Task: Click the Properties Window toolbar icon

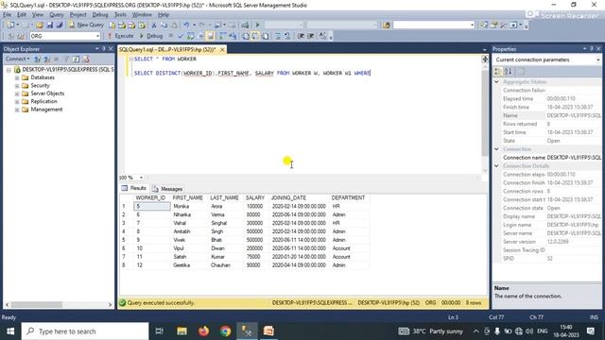Action: pyautogui.click(x=493, y=25)
